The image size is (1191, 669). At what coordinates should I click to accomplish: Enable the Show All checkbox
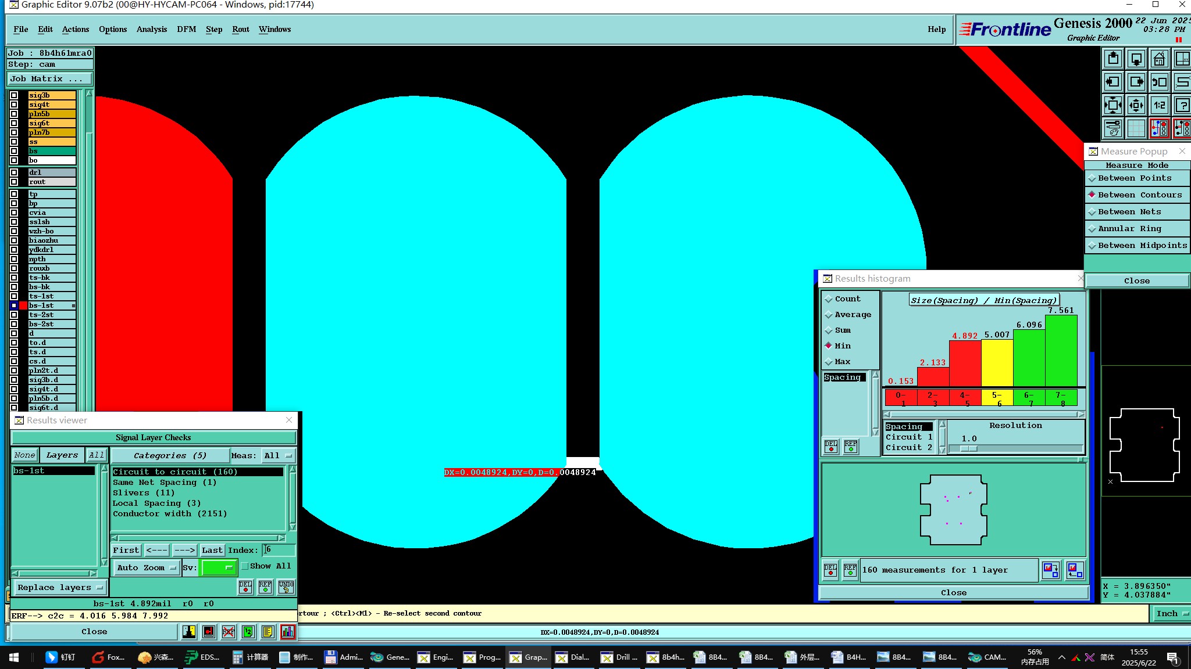click(245, 566)
